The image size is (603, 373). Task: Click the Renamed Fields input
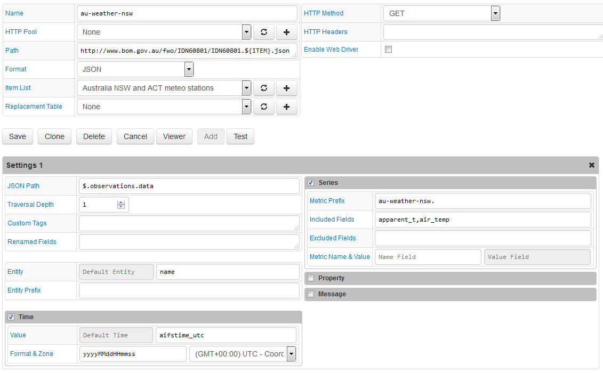click(x=189, y=242)
